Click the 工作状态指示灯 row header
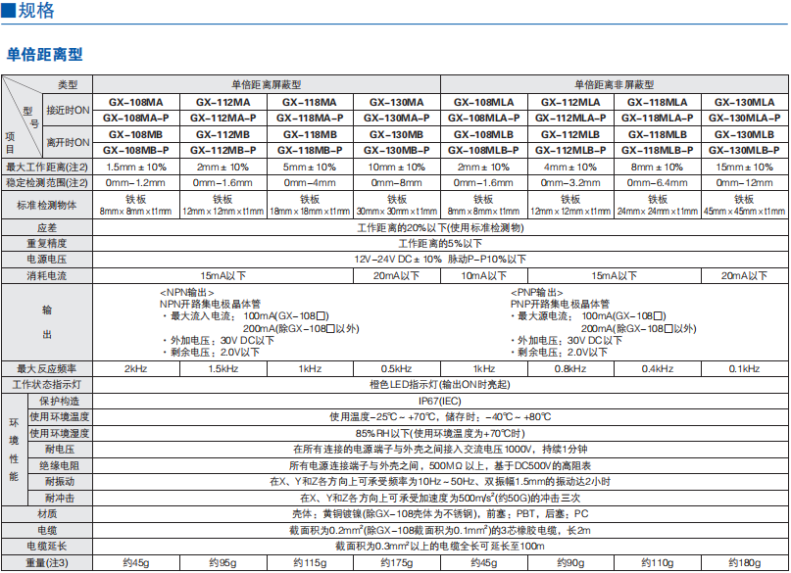 pyautogui.click(x=47, y=385)
